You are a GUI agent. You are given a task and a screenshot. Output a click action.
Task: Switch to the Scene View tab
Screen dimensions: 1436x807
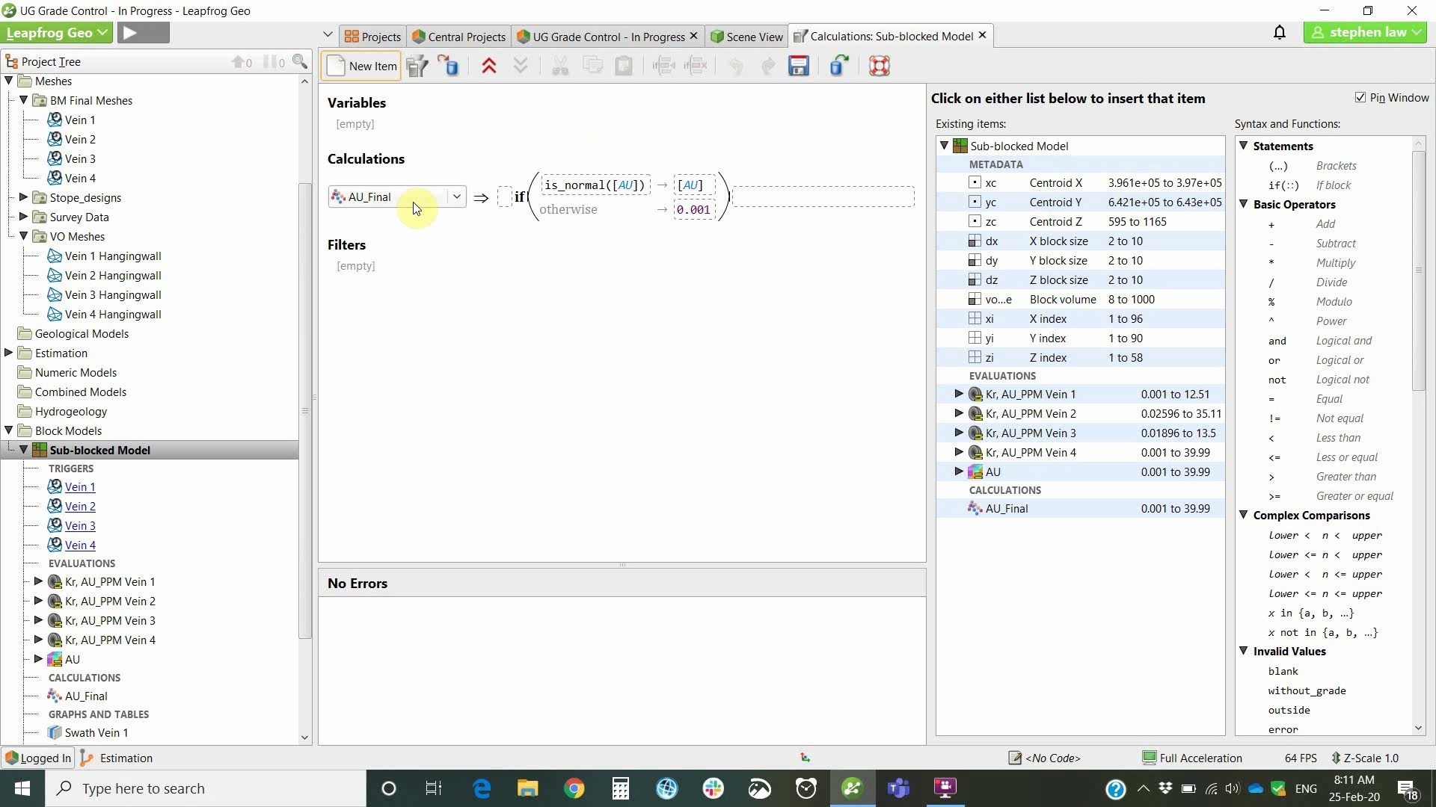(x=746, y=37)
